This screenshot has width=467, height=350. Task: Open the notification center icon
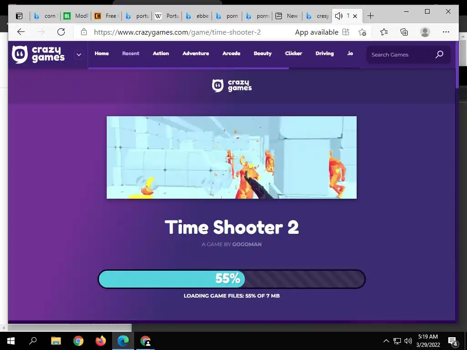pyautogui.click(x=453, y=341)
